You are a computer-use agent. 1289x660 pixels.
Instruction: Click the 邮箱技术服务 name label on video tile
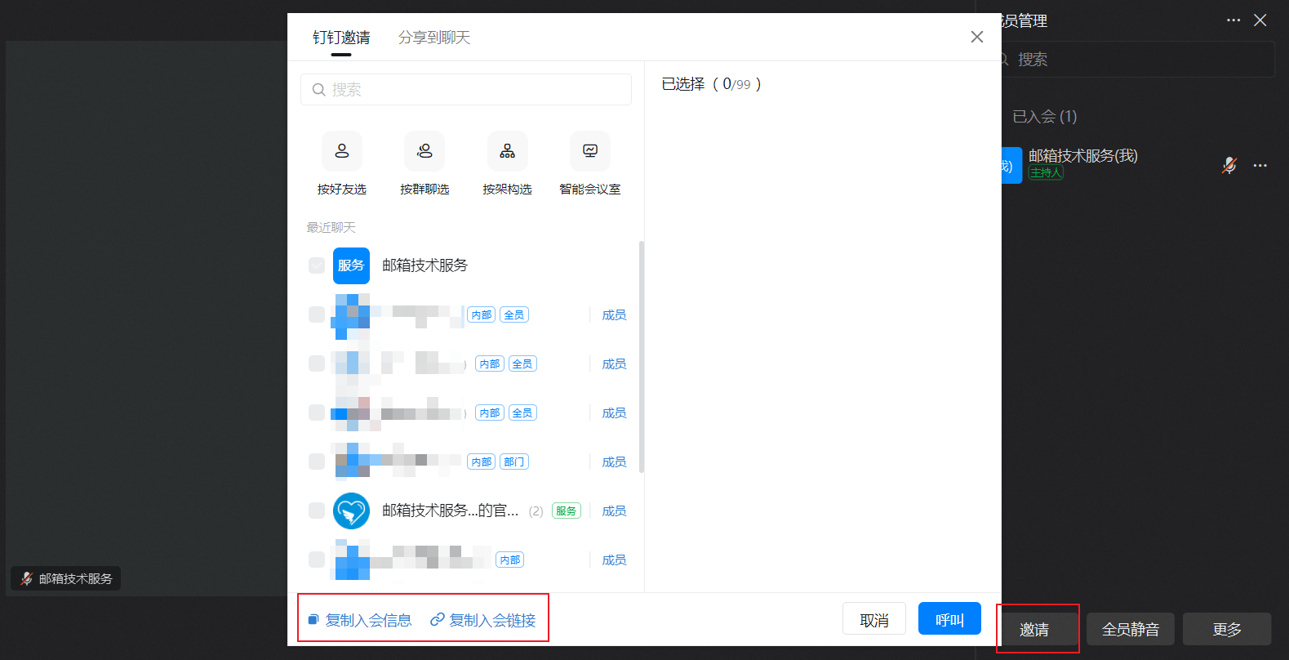(x=76, y=578)
